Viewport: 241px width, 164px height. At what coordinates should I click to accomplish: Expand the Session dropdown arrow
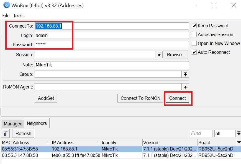click(x=159, y=55)
